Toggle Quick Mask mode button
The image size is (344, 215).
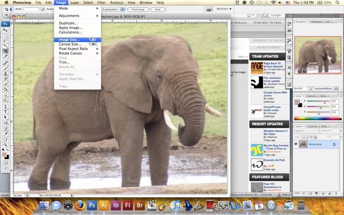tap(6, 163)
